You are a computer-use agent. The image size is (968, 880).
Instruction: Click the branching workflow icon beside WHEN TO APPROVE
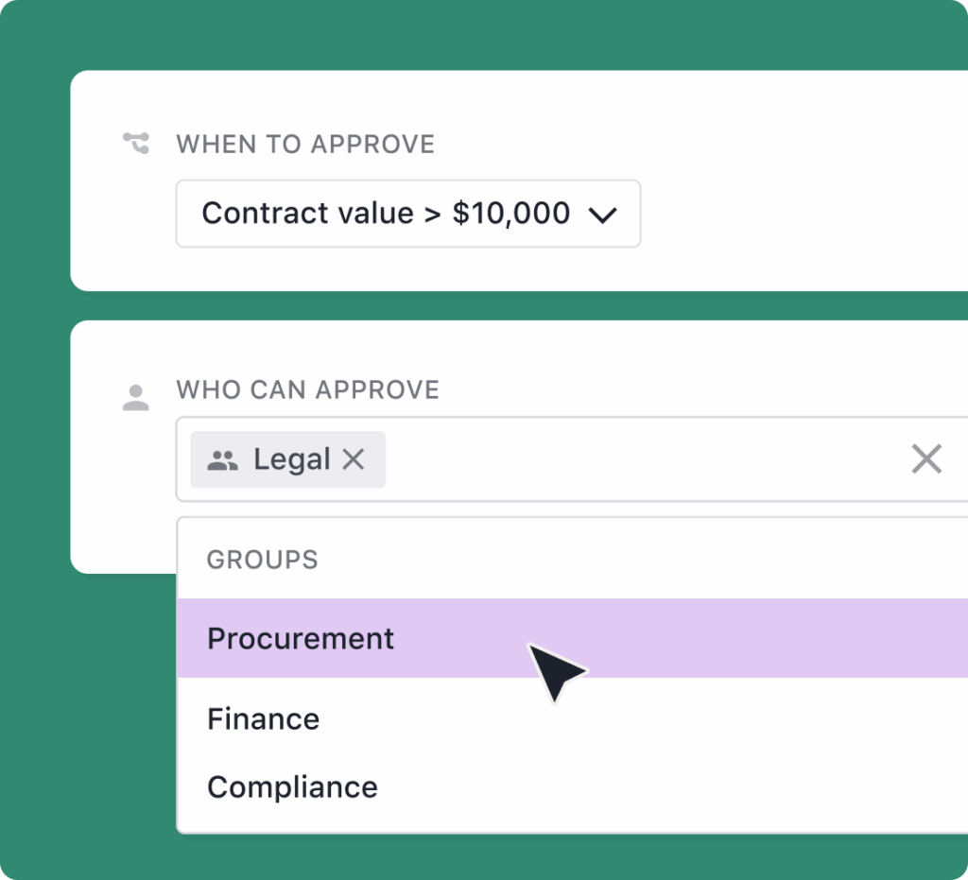pyautogui.click(x=136, y=144)
